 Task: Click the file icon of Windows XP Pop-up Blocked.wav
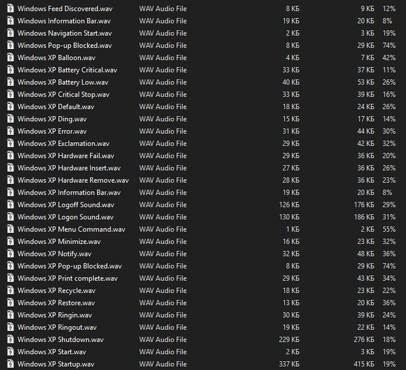(x=10, y=266)
